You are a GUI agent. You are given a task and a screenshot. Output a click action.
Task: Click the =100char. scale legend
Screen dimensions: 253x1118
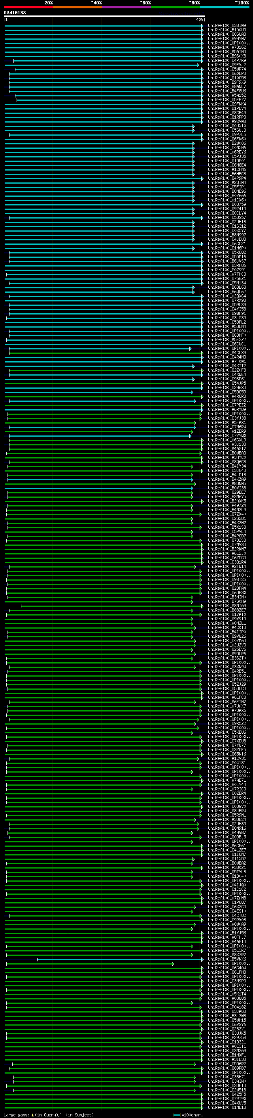click(x=188, y=1115)
